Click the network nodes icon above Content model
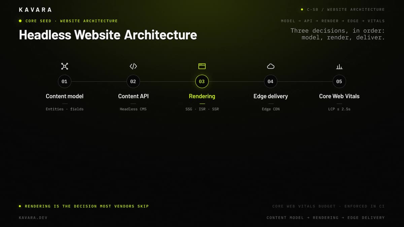The width and height of the screenshot is (404, 227). coord(64,66)
